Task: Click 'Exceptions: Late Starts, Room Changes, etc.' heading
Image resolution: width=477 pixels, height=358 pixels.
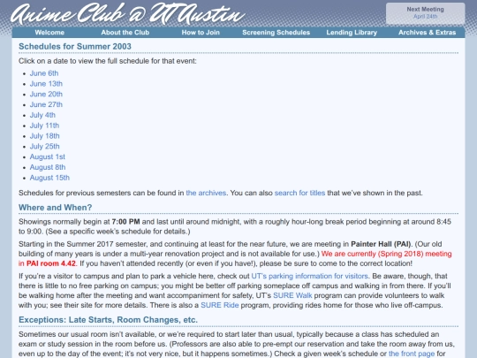Action: point(108,320)
